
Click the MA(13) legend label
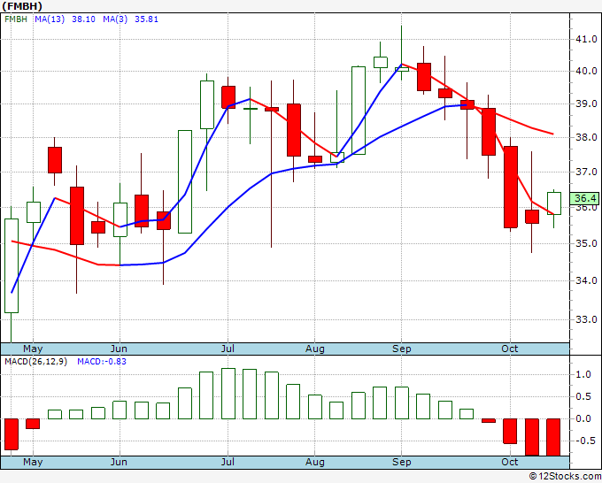50,19
